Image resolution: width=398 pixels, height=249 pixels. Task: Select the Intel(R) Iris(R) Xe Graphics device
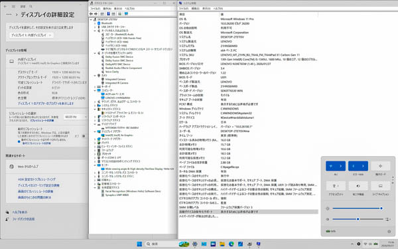click(119, 135)
